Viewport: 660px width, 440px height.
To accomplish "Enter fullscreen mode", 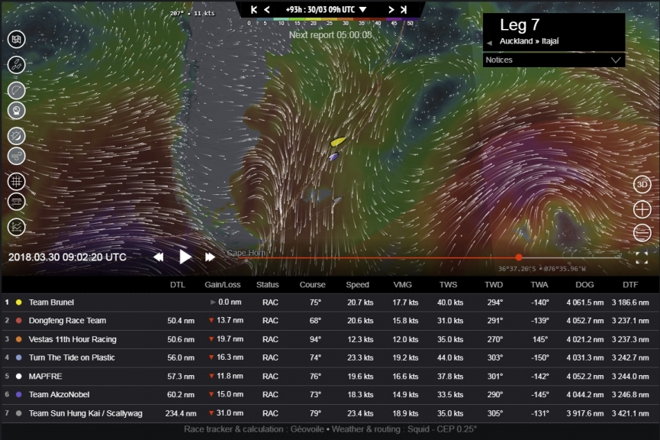I will pos(642,257).
